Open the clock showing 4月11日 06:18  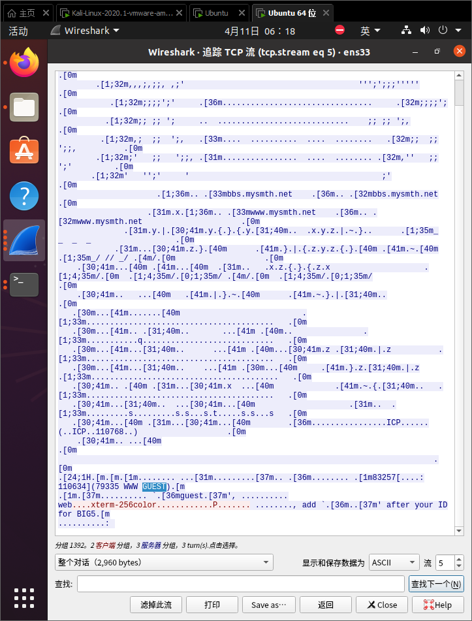pyautogui.click(x=260, y=31)
